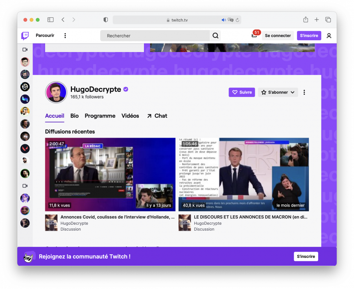This screenshot has width=354, height=289.
Task: Click the Diffusions récentes heading
Action: 70,132
